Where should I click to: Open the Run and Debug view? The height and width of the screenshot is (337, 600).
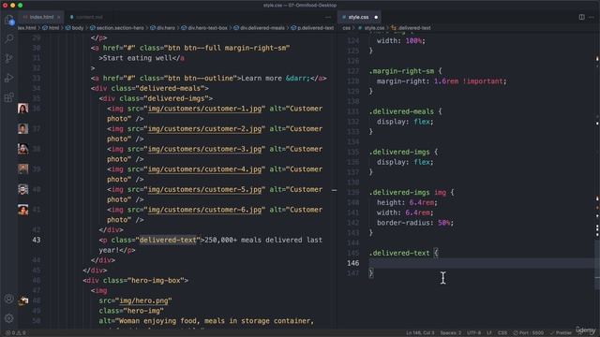pos(9,78)
